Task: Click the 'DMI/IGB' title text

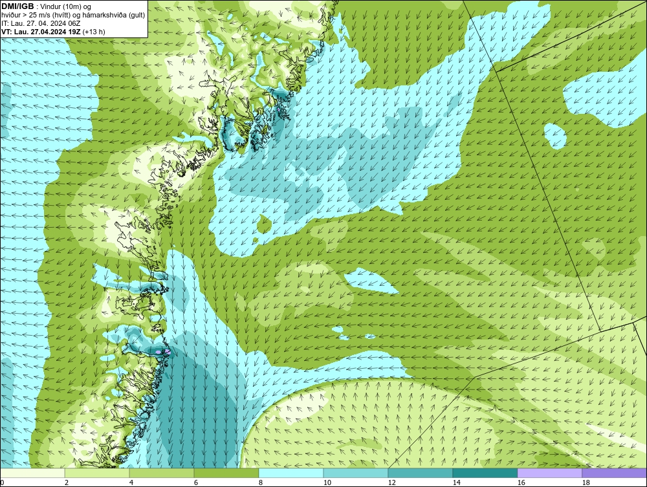Action: (x=17, y=6)
